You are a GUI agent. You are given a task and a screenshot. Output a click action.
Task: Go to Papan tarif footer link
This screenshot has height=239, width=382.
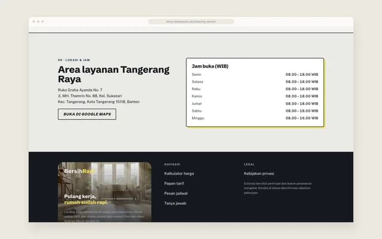coord(174,183)
